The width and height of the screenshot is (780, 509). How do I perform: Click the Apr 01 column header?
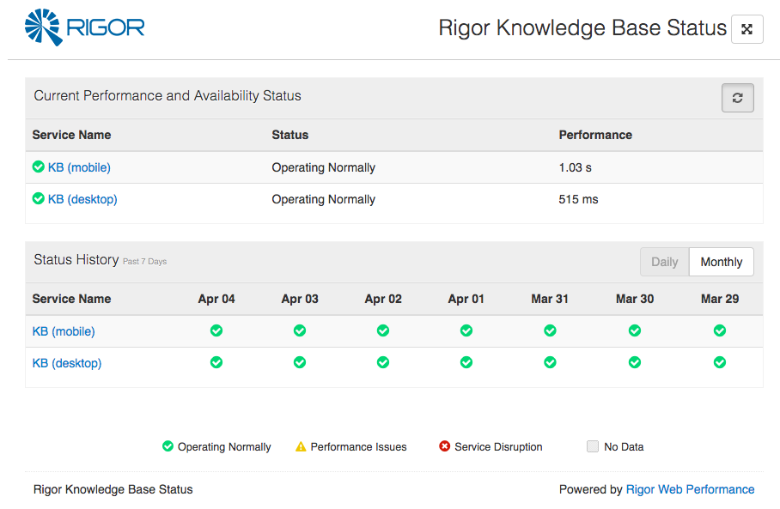click(x=466, y=299)
